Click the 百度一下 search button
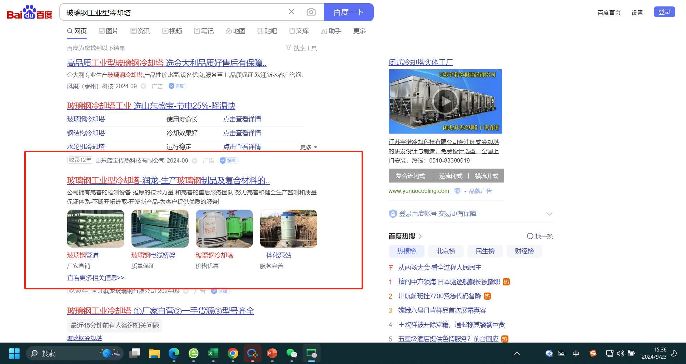The height and width of the screenshot is (364, 686). tap(348, 12)
